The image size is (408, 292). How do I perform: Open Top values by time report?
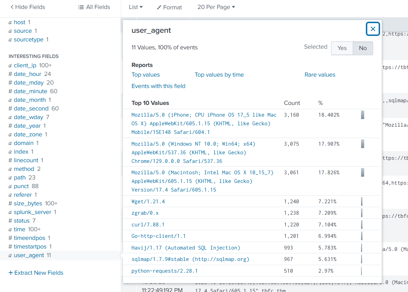(219, 75)
